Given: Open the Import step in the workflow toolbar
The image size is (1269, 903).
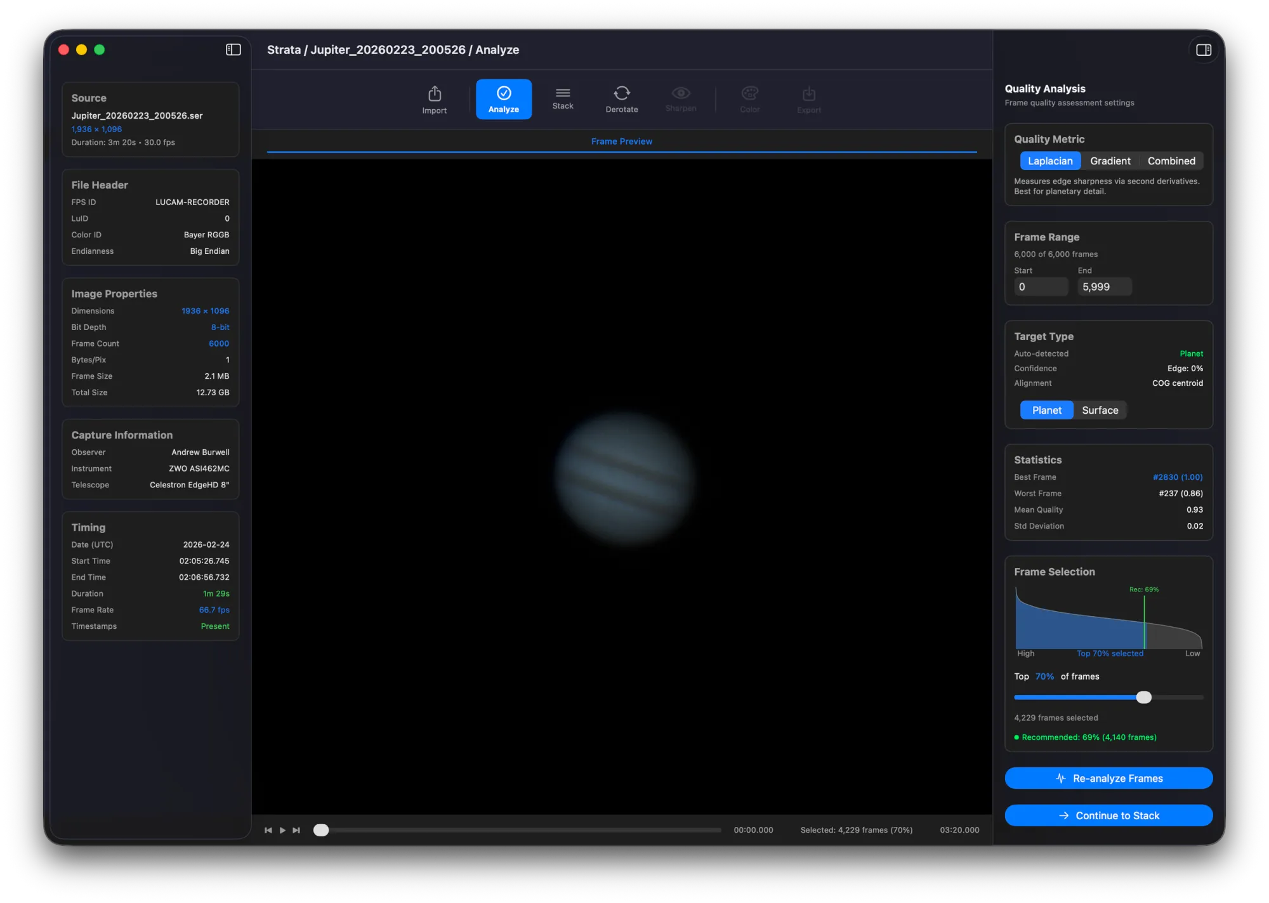Looking at the screenshot, I should click(x=434, y=99).
